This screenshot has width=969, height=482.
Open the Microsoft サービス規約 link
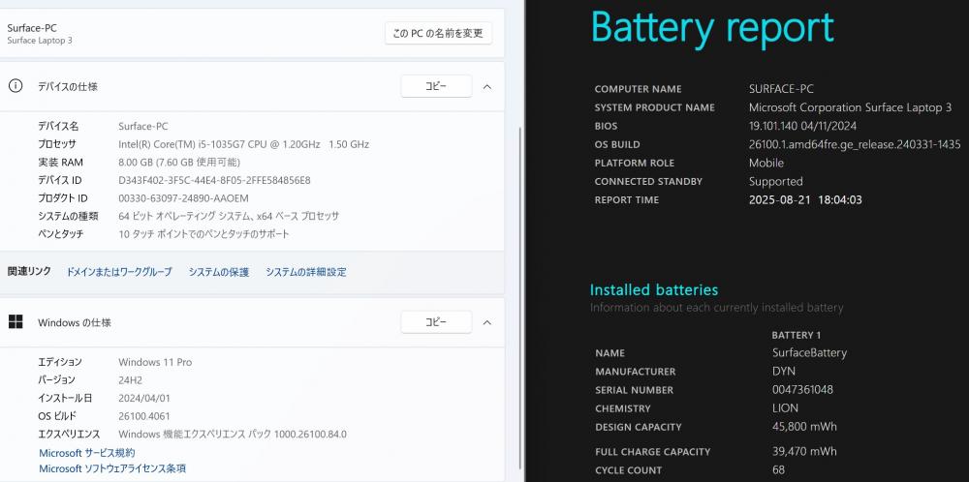[87, 453]
